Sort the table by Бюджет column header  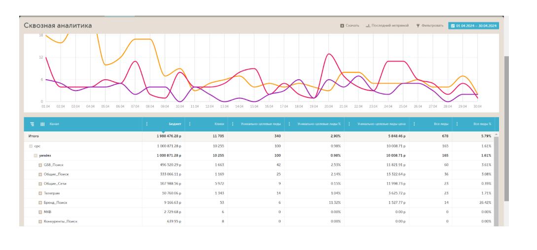pos(175,124)
